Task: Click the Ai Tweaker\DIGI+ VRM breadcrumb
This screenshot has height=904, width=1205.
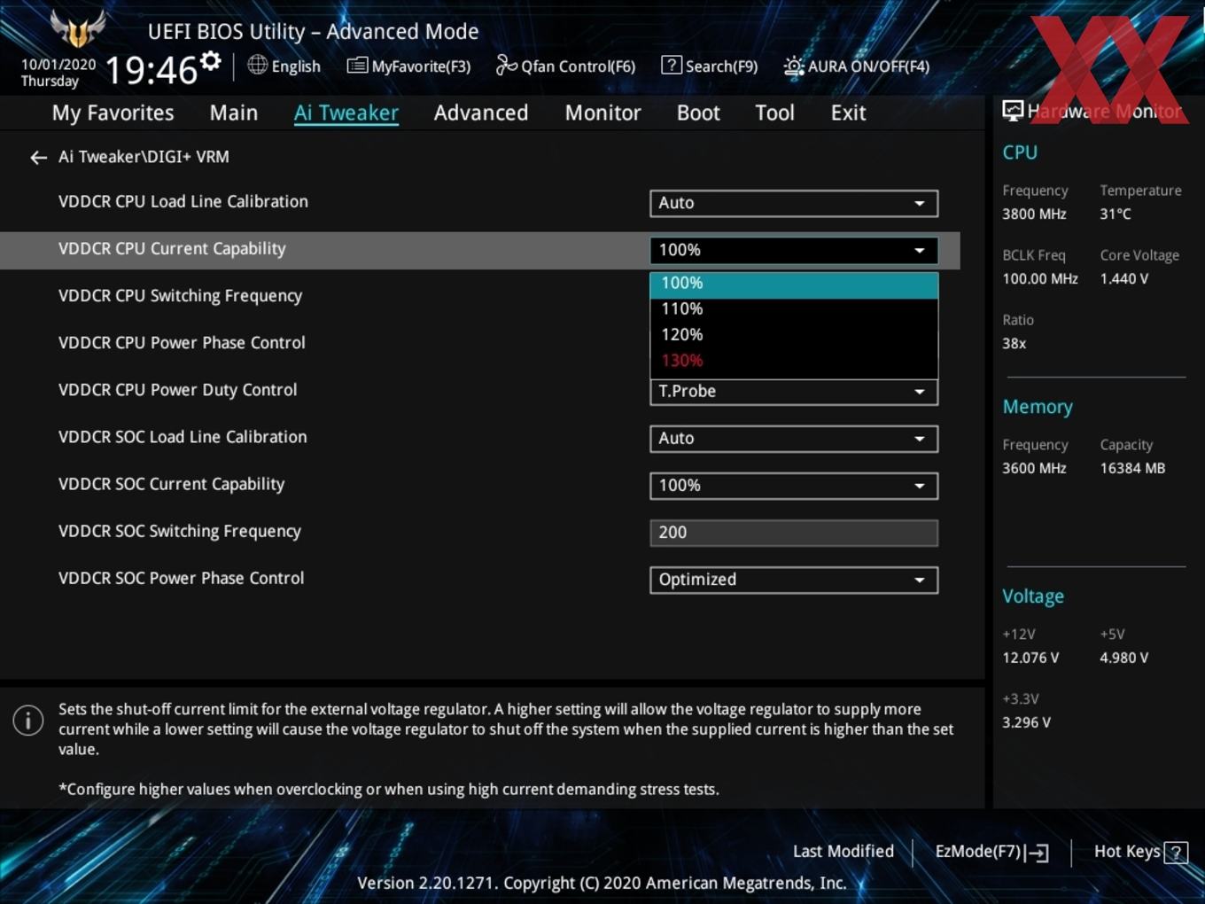Action: point(144,157)
